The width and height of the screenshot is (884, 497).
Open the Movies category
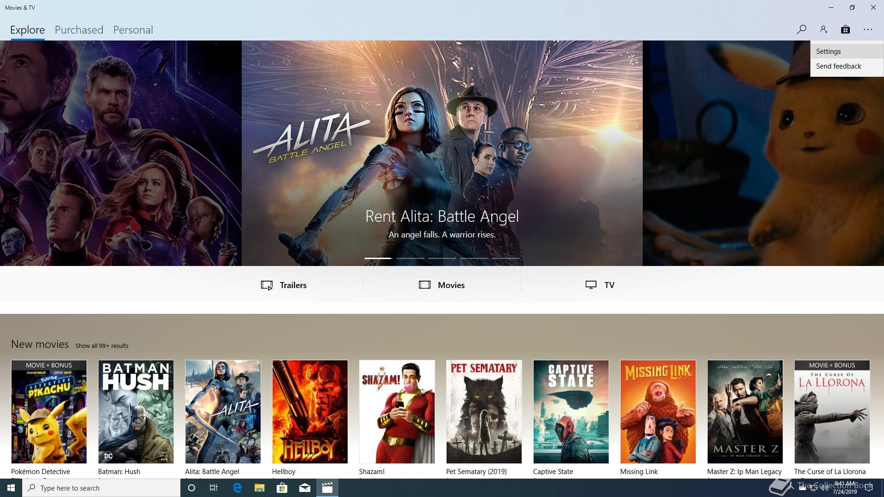(x=442, y=285)
